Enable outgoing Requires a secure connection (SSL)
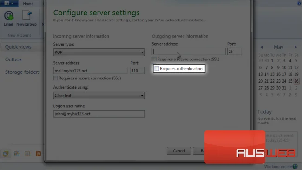 (154, 59)
